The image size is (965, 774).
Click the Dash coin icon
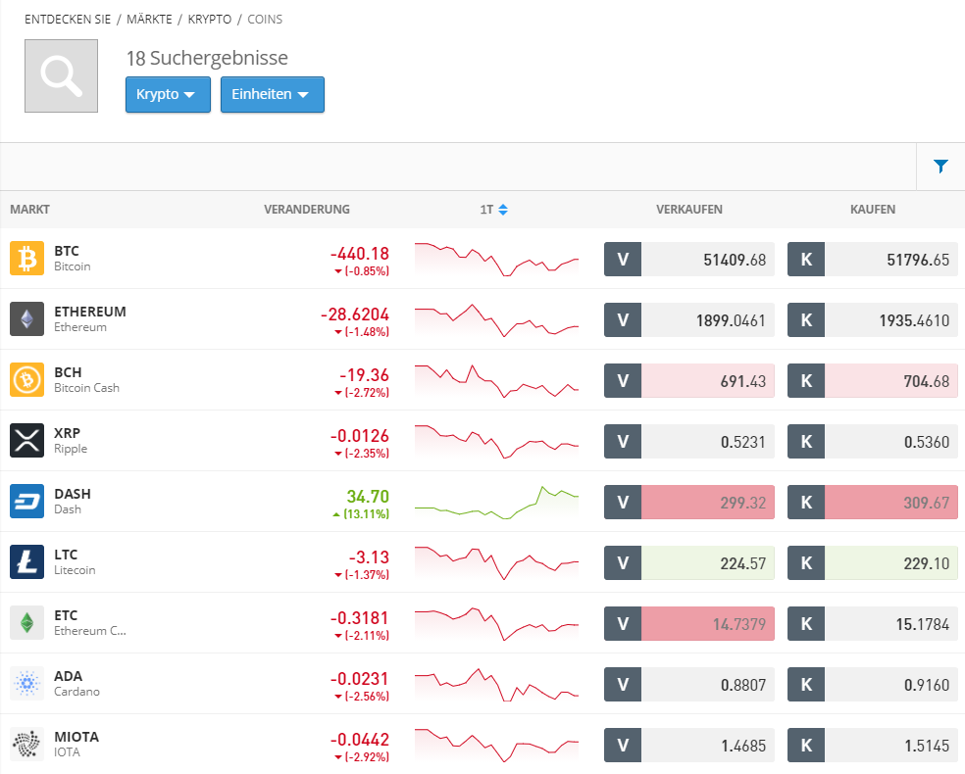tap(27, 502)
